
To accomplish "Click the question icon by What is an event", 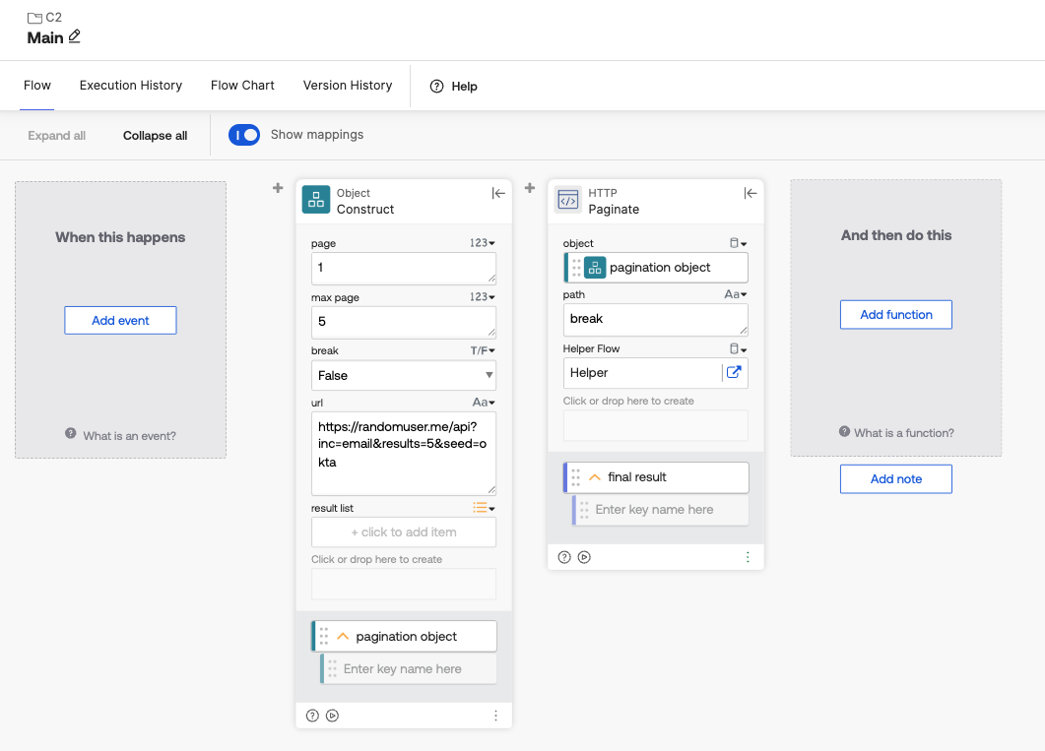I will point(71,433).
